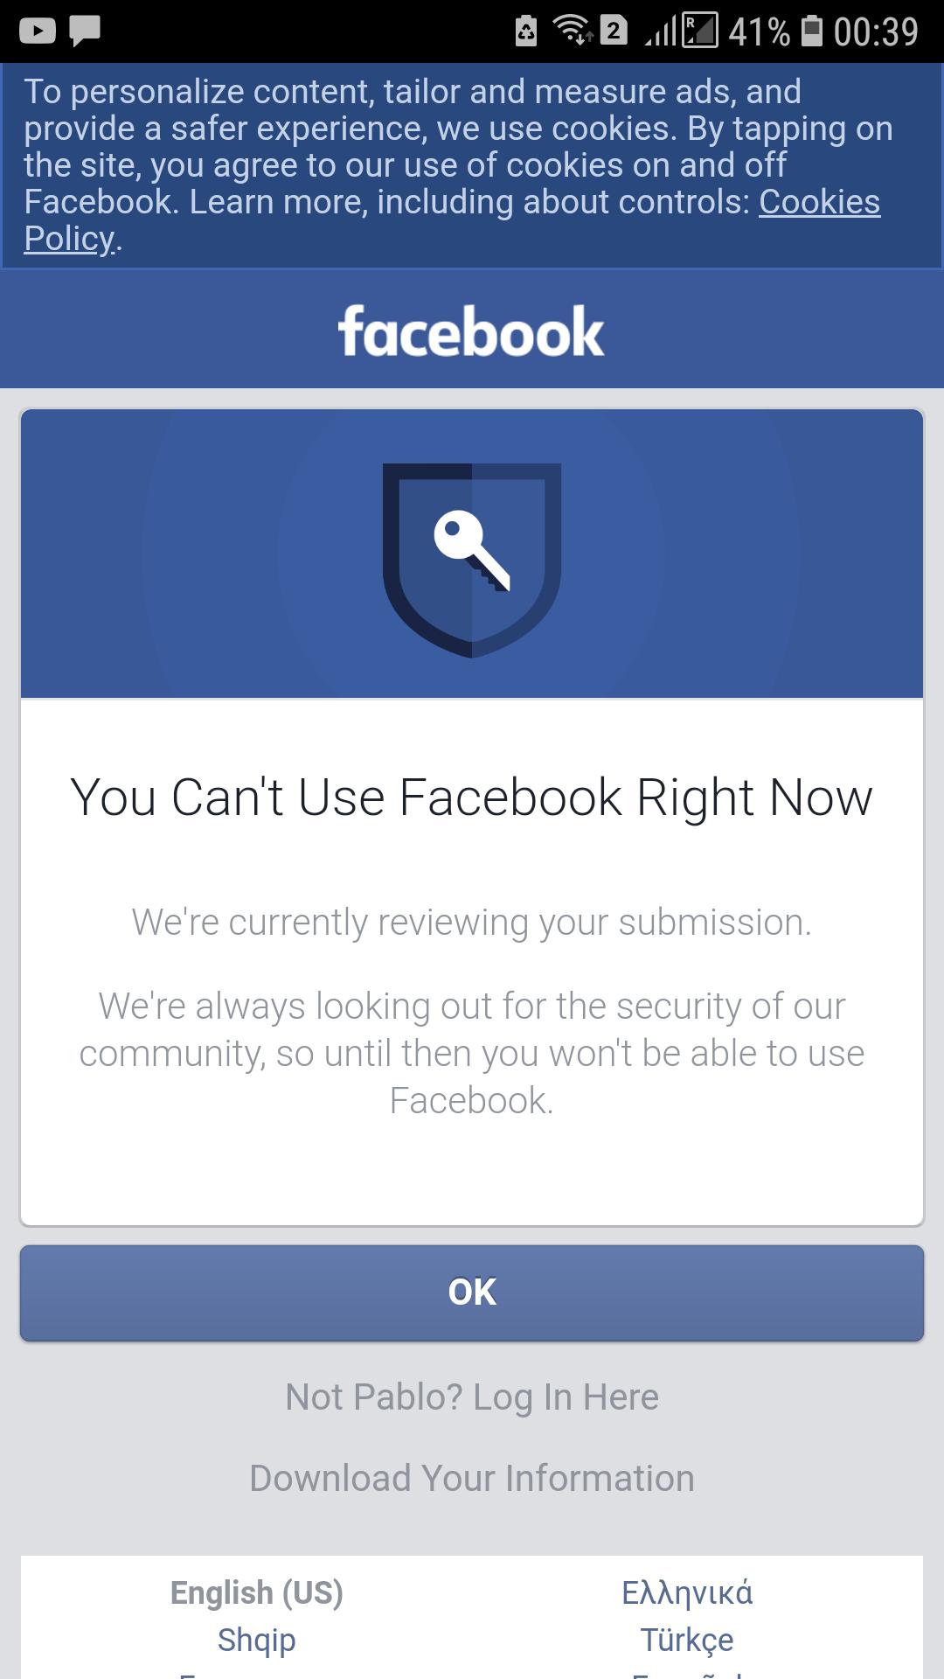Open Download Your Information link
944x1679 pixels.
(472, 1478)
